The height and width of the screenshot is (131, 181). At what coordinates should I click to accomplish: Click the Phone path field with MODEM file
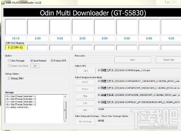coord(139,88)
